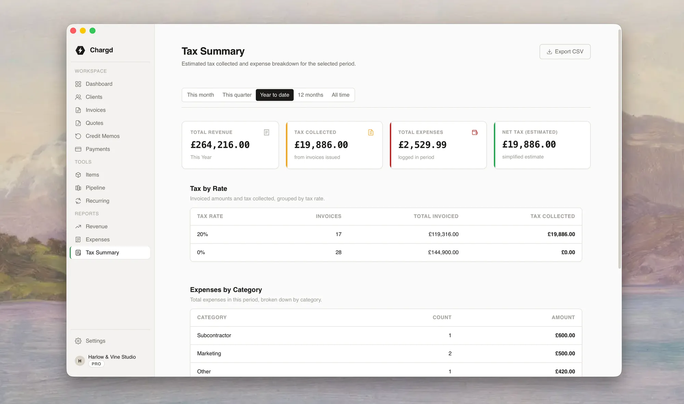The height and width of the screenshot is (404, 684).
Task: Click the Invoices column header in Tax by Rate
Action: [328, 216]
